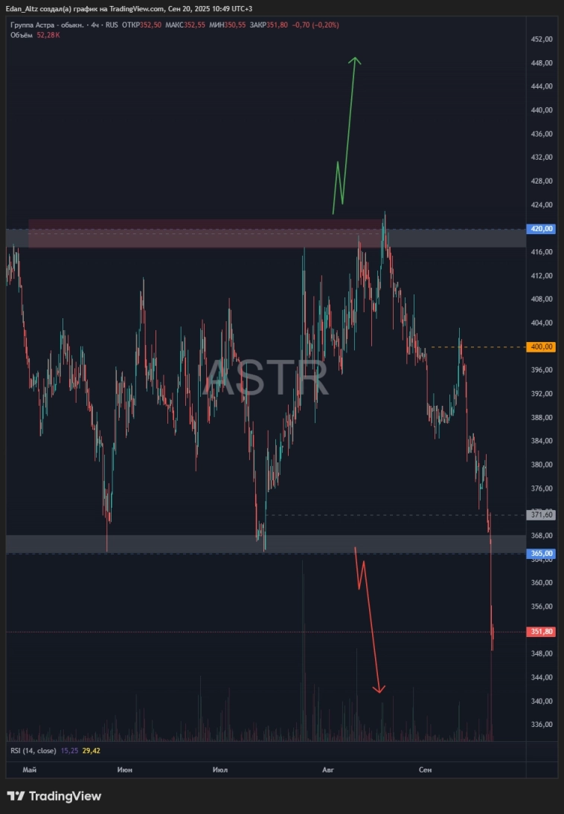The image size is (564, 814).
Task: Click the Авг label on time axis
Action: point(328,769)
